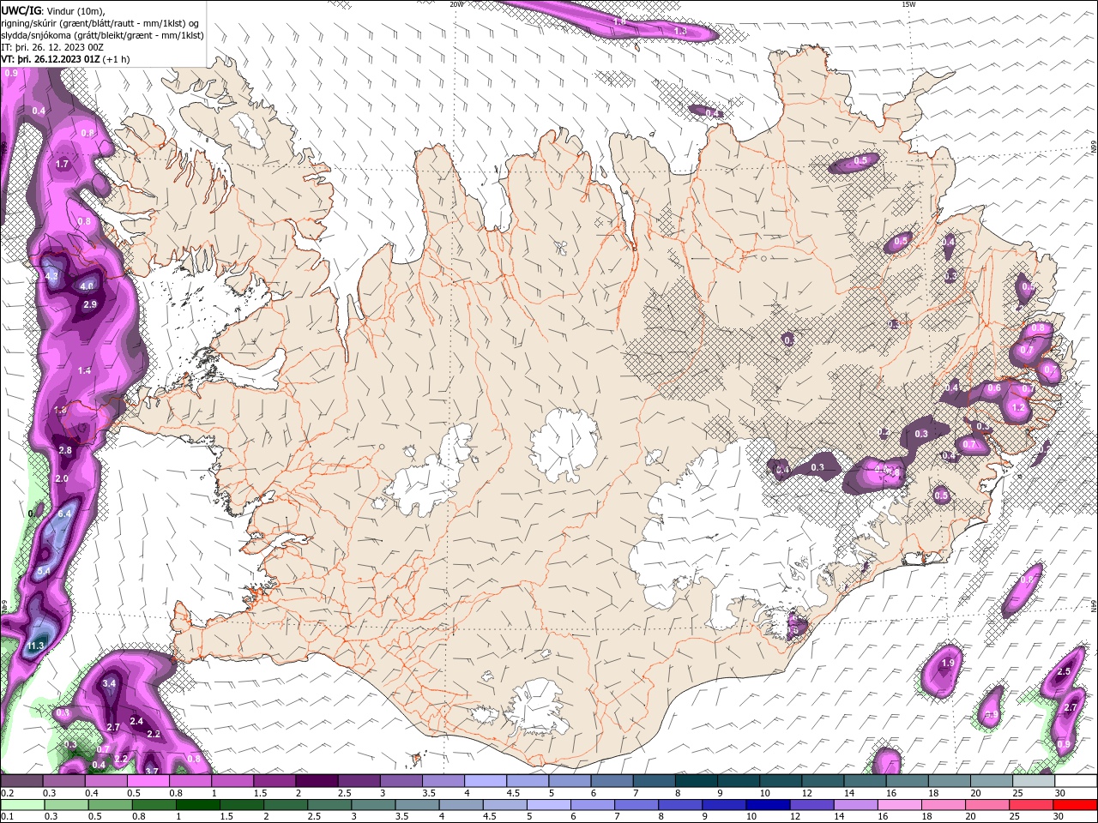Click the 'rigning/skúrir' legend description line

click(x=100, y=22)
